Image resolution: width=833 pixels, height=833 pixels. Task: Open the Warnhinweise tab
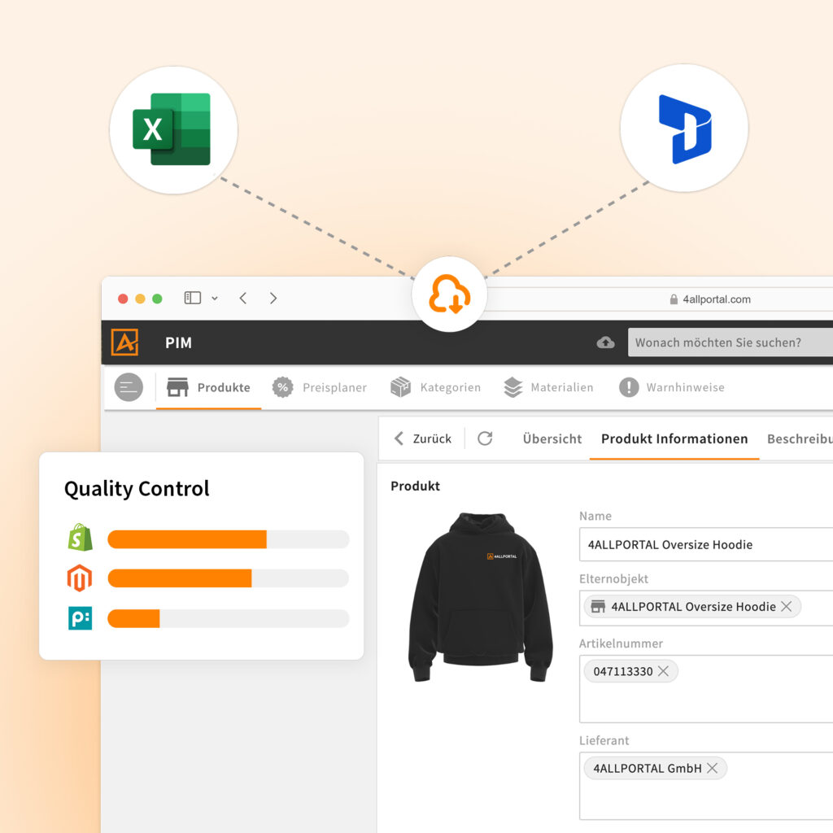[x=672, y=388]
